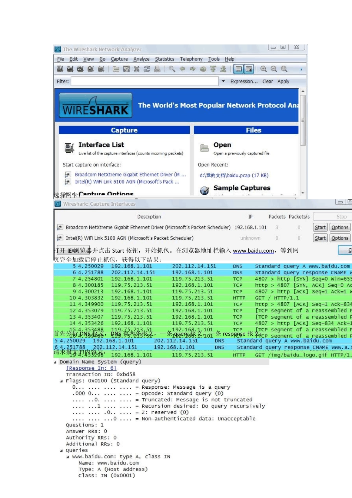Select packet 5 DNS standard query row
Viewport: 352px width, 498px height.
[x=203, y=266]
